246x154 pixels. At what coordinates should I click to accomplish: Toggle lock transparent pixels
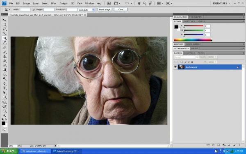point(182,62)
